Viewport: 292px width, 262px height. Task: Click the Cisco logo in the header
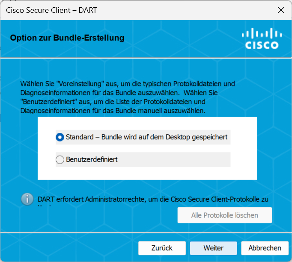pyautogui.click(x=262, y=39)
